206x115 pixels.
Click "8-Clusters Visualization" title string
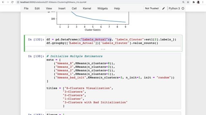[88, 88]
